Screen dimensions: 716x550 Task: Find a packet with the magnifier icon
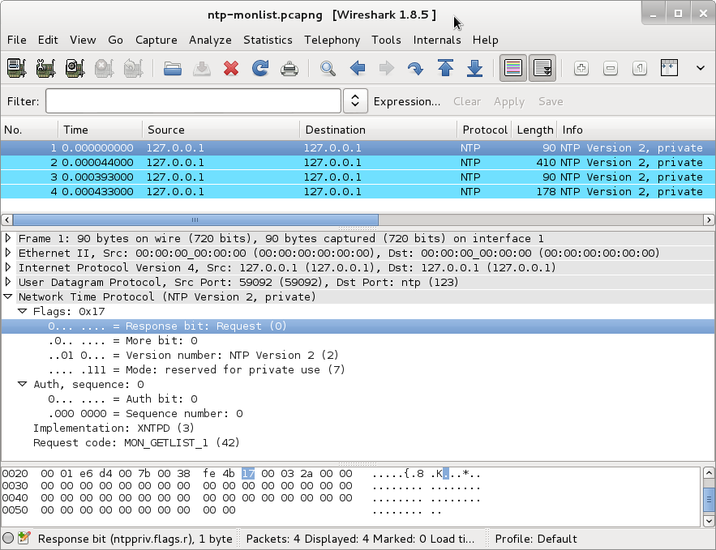[x=328, y=68]
